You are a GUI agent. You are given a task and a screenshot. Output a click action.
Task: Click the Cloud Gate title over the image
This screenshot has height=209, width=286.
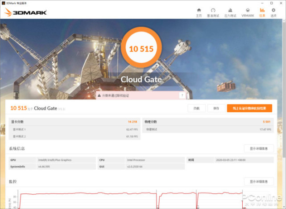click(141, 79)
